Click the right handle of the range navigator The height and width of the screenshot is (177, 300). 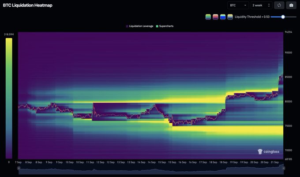283,168
